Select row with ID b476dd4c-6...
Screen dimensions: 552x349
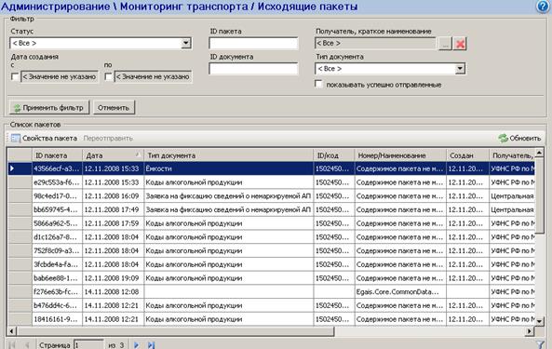(271, 306)
